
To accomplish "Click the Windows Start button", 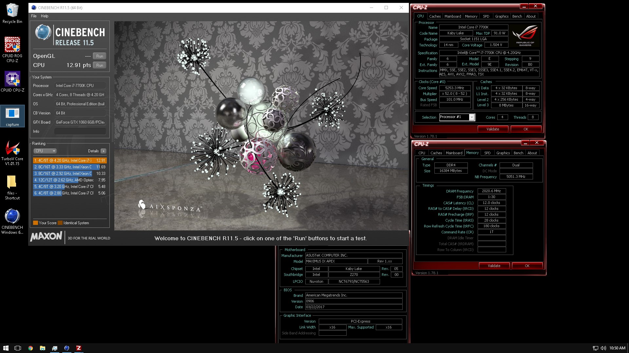I will tap(6, 348).
